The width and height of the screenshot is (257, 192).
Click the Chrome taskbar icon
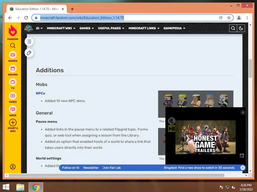(x=36, y=187)
